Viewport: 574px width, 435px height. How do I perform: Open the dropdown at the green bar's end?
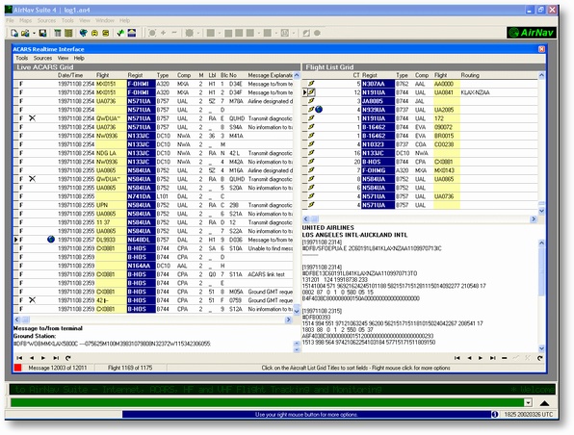(x=528, y=403)
